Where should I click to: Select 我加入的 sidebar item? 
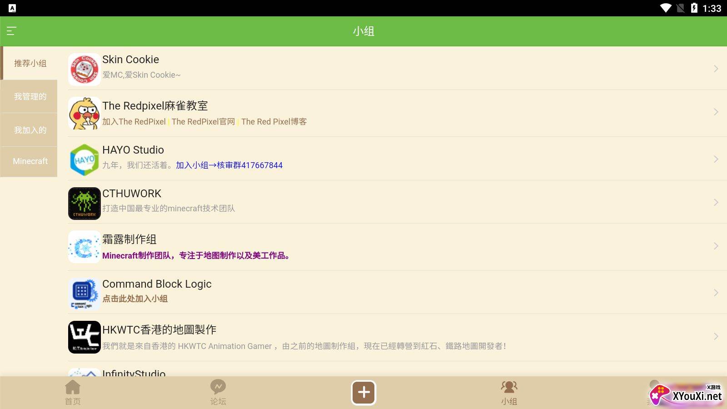click(x=30, y=130)
